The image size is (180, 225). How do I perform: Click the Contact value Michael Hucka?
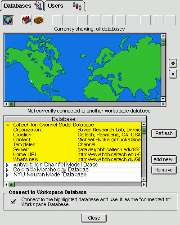[109, 139]
